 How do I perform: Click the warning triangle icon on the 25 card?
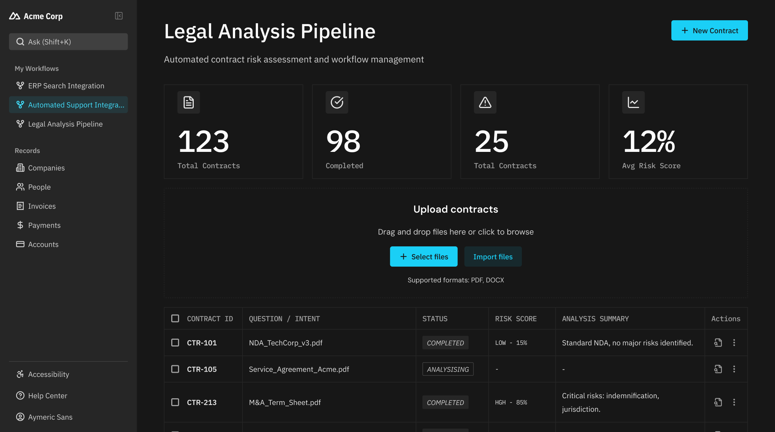pos(485,102)
